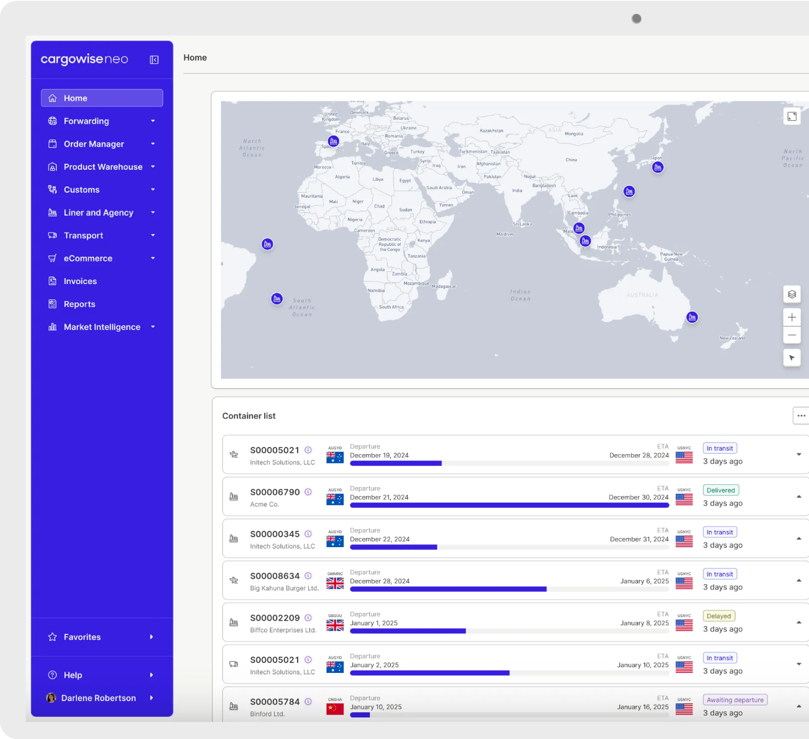
Task: Open Reports from the sidebar
Action: point(79,304)
